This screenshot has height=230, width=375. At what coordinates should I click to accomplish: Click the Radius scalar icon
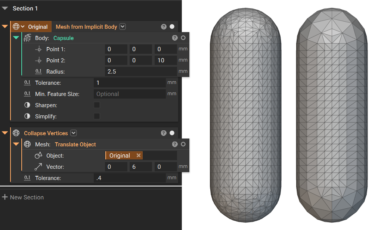point(38,71)
